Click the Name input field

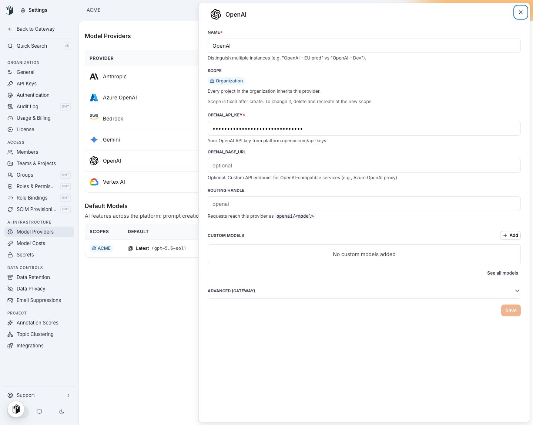click(364, 46)
